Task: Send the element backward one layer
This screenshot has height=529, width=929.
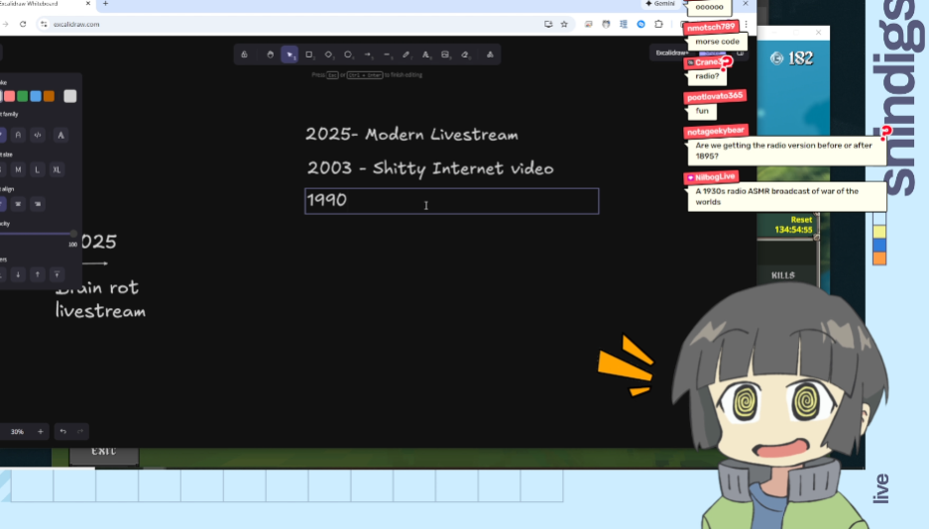Action: (x=18, y=274)
